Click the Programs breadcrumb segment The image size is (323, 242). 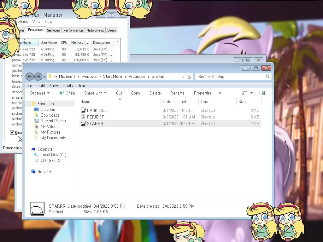click(x=137, y=76)
